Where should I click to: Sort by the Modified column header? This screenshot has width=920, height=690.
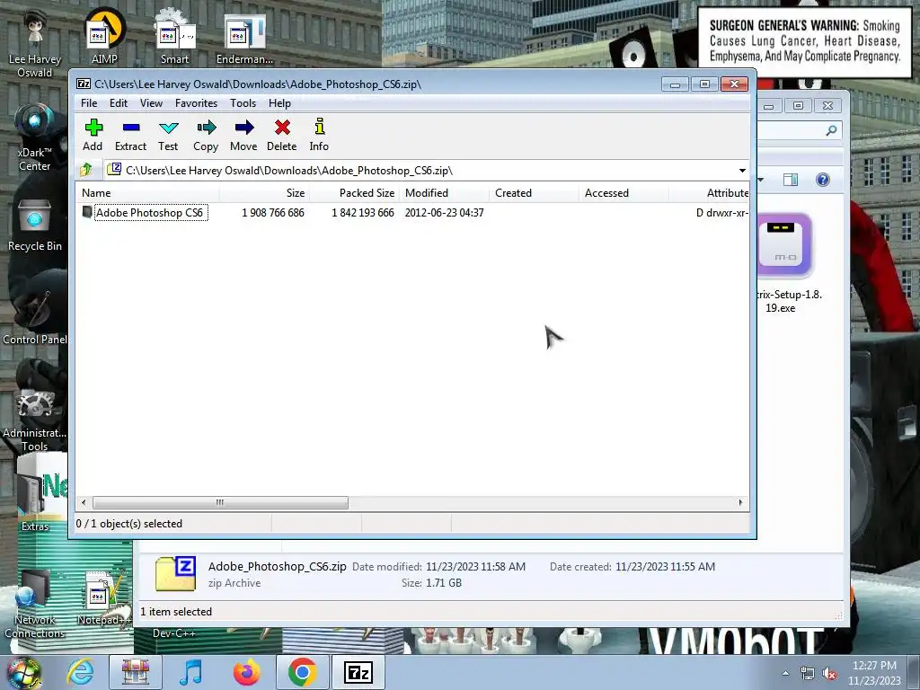point(444,193)
